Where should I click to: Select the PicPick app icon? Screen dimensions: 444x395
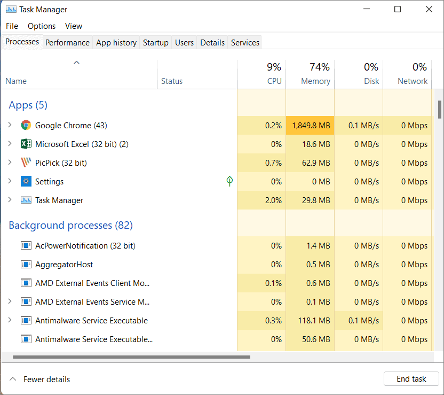point(26,162)
